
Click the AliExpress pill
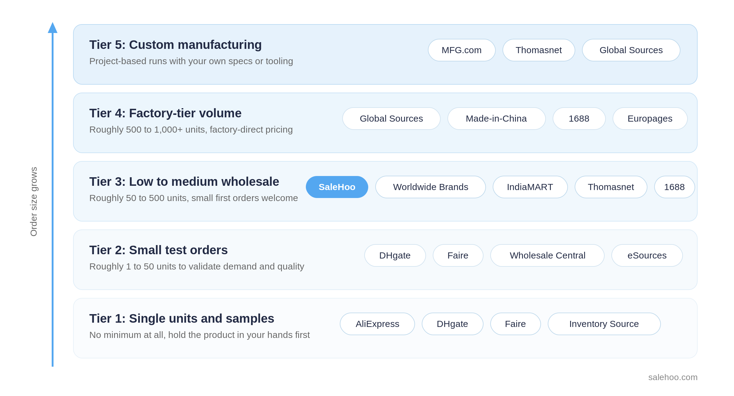tap(377, 324)
